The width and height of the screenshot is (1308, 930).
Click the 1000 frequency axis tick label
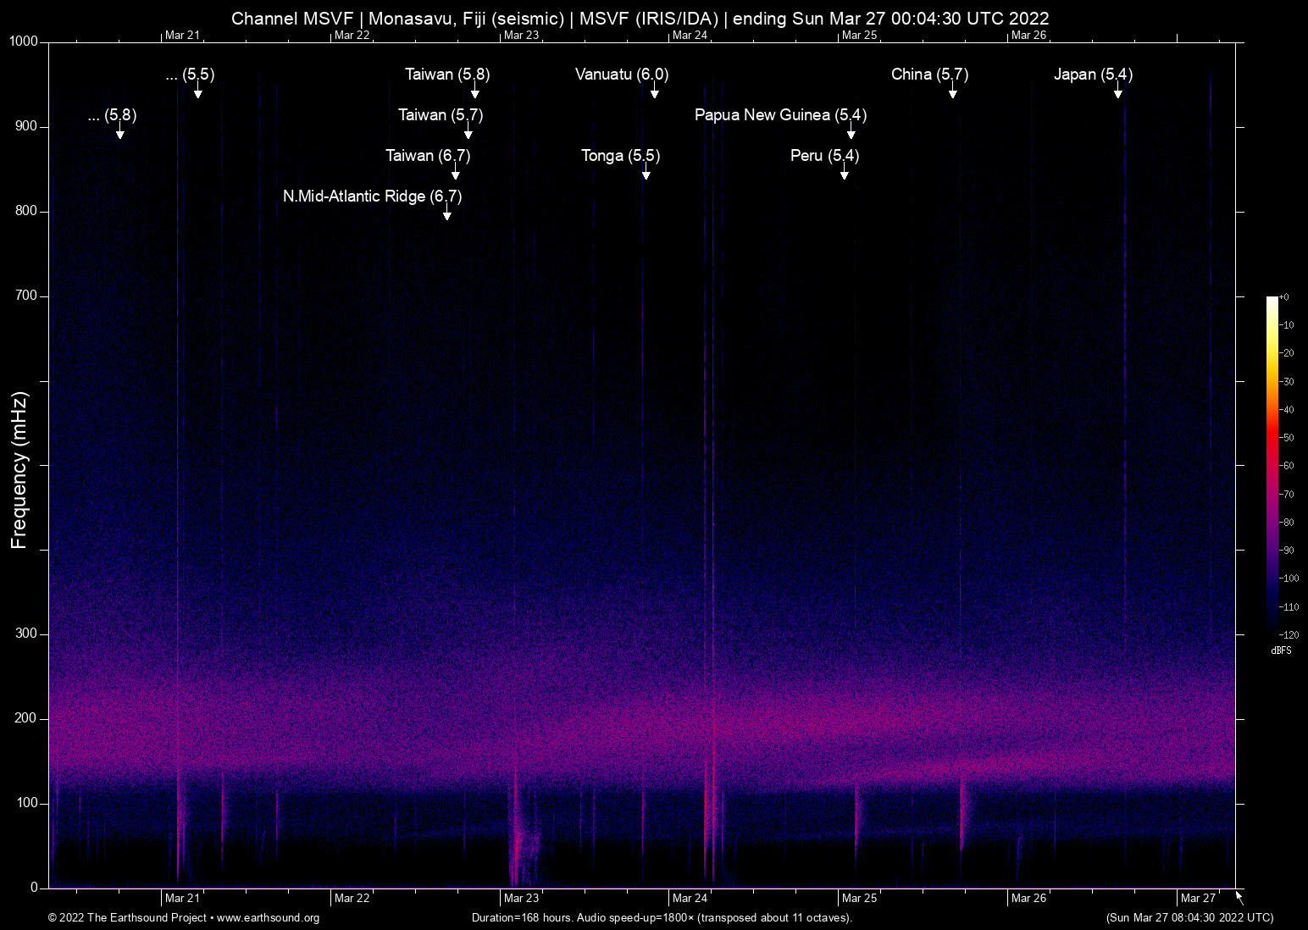coord(23,42)
